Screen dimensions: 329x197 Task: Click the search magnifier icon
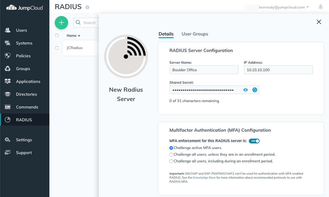(78, 23)
